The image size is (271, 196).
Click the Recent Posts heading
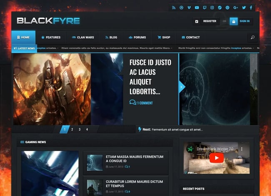[x=193, y=189]
